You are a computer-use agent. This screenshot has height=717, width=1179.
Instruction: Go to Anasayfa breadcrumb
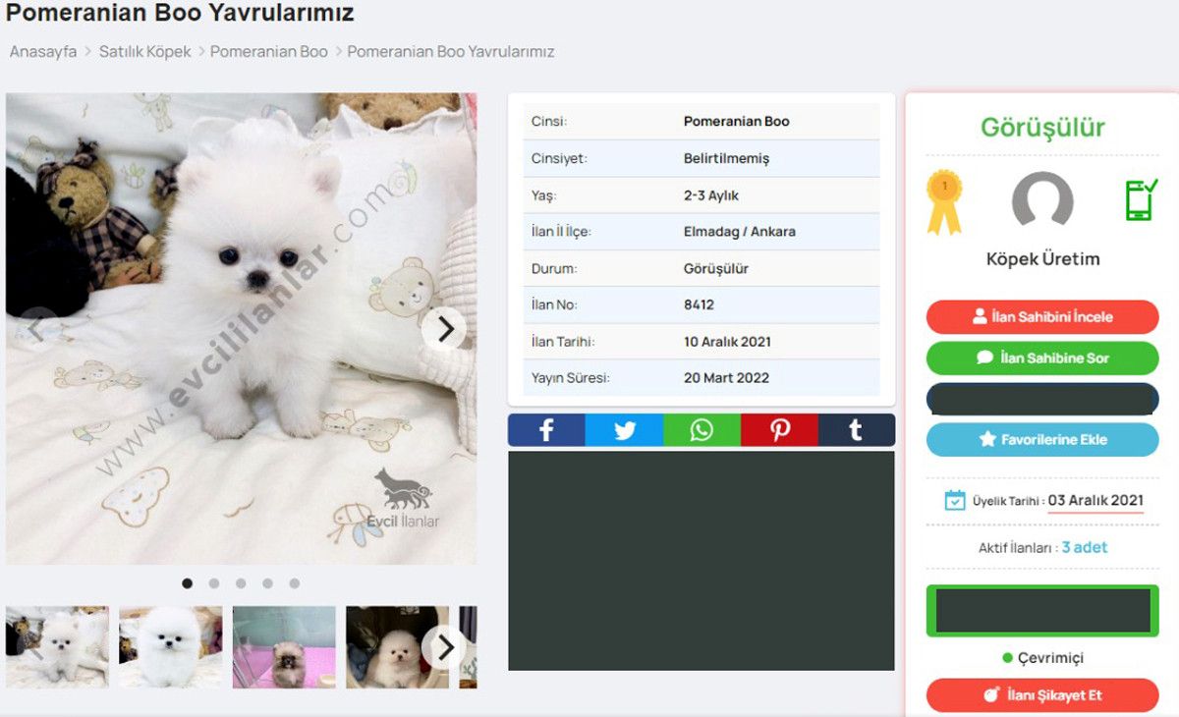pyautogui.click(x=43, y=51)
